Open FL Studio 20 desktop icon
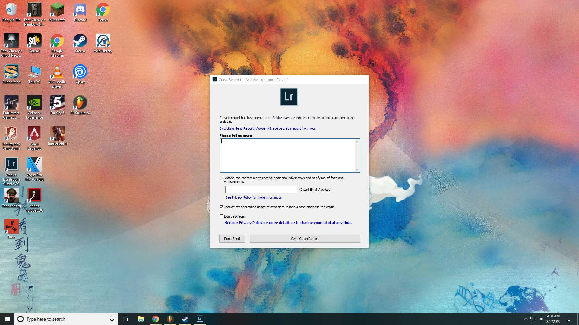 80,103
